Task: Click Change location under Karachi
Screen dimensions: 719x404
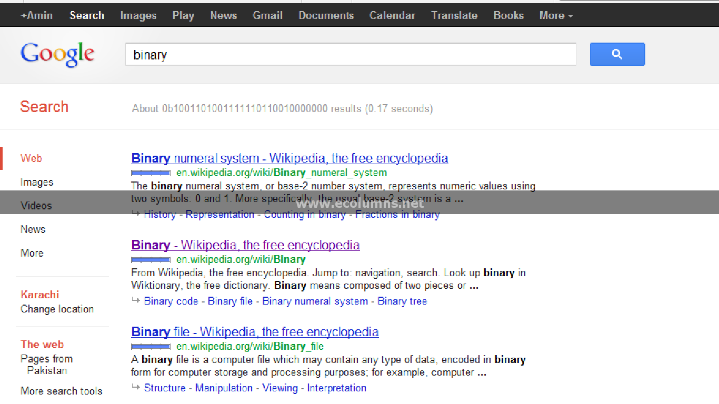Action: [57, 309]
